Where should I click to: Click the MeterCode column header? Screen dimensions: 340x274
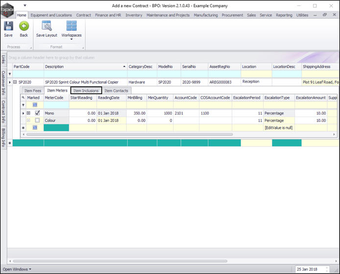(x=56, y=98)
